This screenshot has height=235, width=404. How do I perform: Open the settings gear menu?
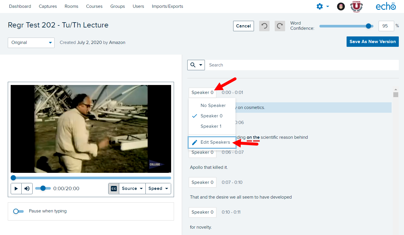[x=322, y=6]
